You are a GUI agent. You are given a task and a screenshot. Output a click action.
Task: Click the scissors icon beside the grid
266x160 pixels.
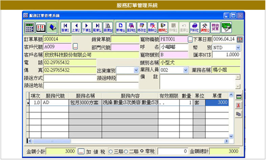click(238, 106)
